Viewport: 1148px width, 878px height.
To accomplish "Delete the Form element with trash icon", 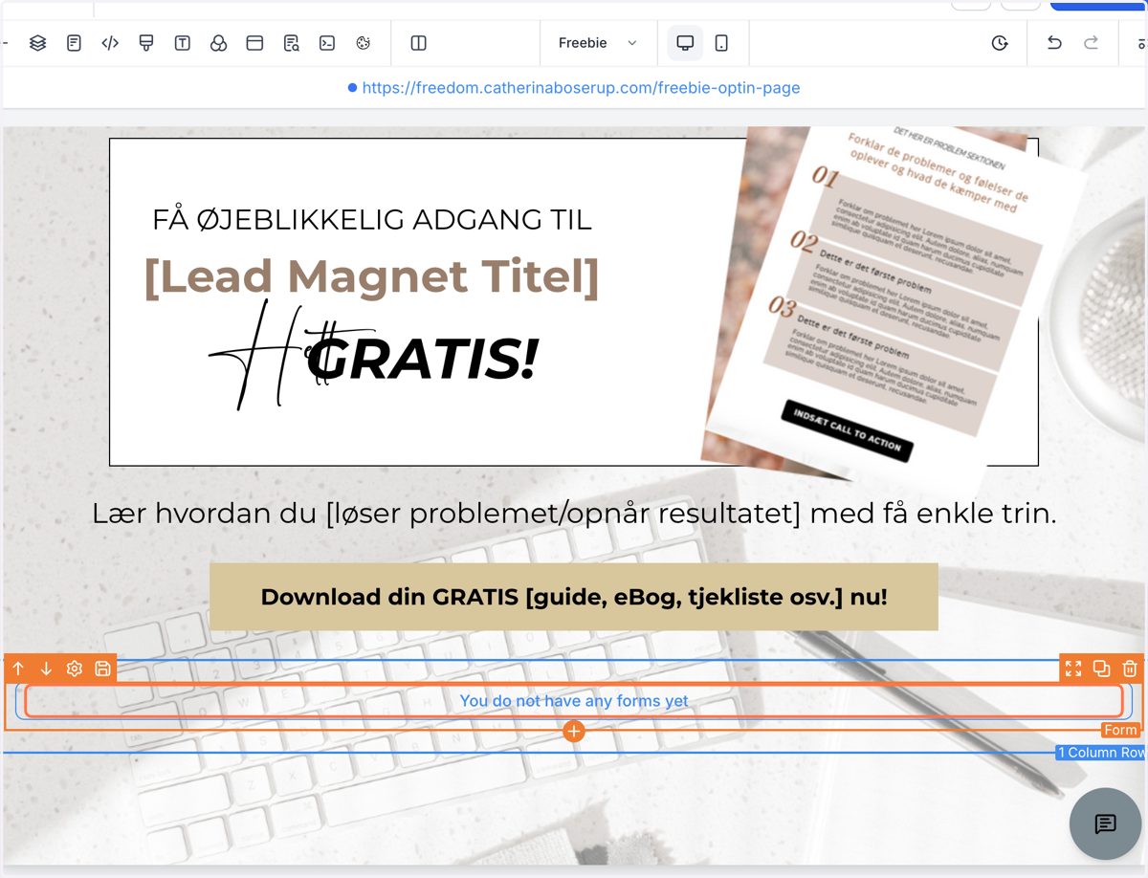I will (1130, 669).
